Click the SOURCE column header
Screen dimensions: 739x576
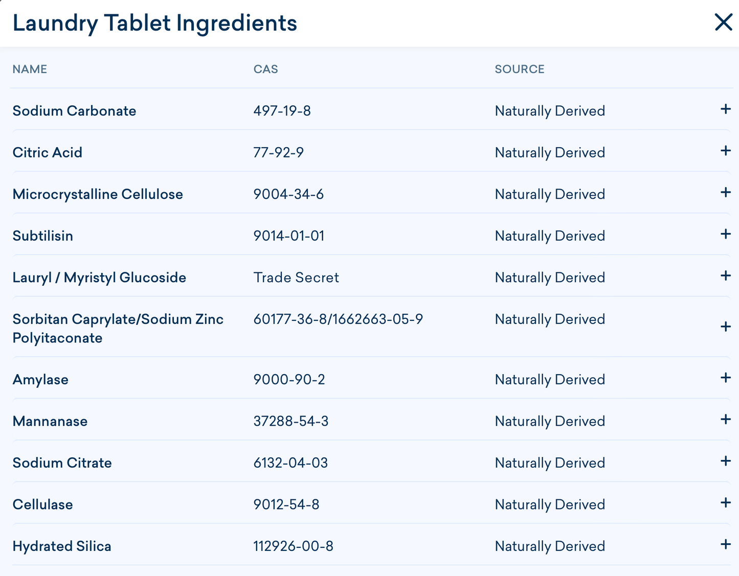(520, 69)
